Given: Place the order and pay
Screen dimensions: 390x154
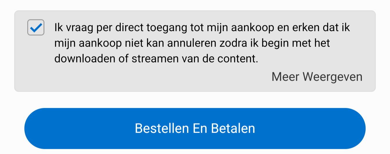Looking at the screenshot, I should coord(195,129).
